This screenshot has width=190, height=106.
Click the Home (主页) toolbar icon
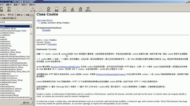click(x=65, y=9)
